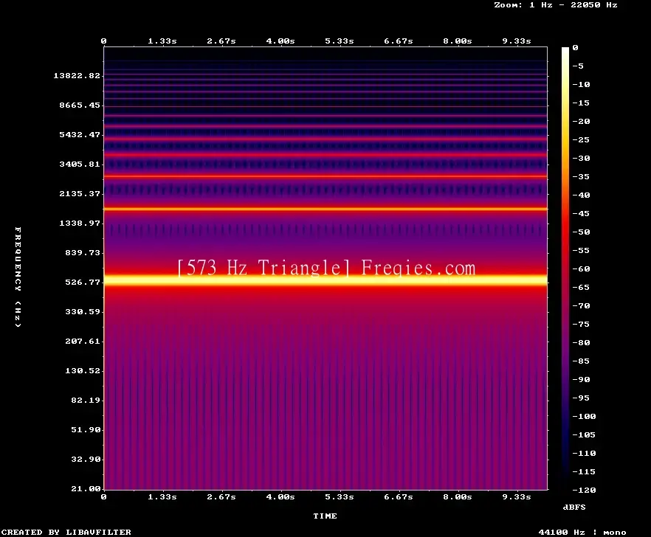The image size is (651, 537).
Task: Click "6.67s" on the top time axis
Action: pos(398,41)
